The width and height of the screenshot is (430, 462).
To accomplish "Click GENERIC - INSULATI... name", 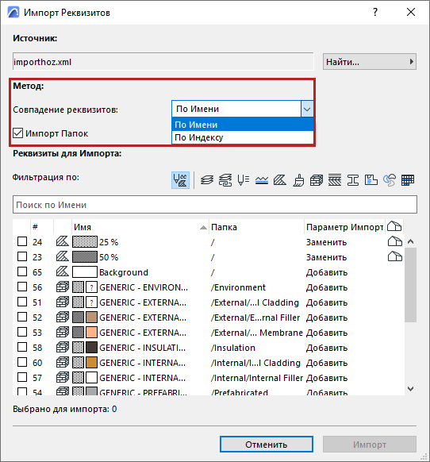I will coord(143,348).
